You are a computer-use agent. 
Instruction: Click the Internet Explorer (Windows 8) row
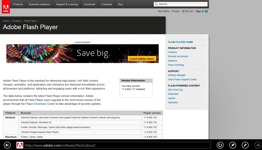[83, 122]
